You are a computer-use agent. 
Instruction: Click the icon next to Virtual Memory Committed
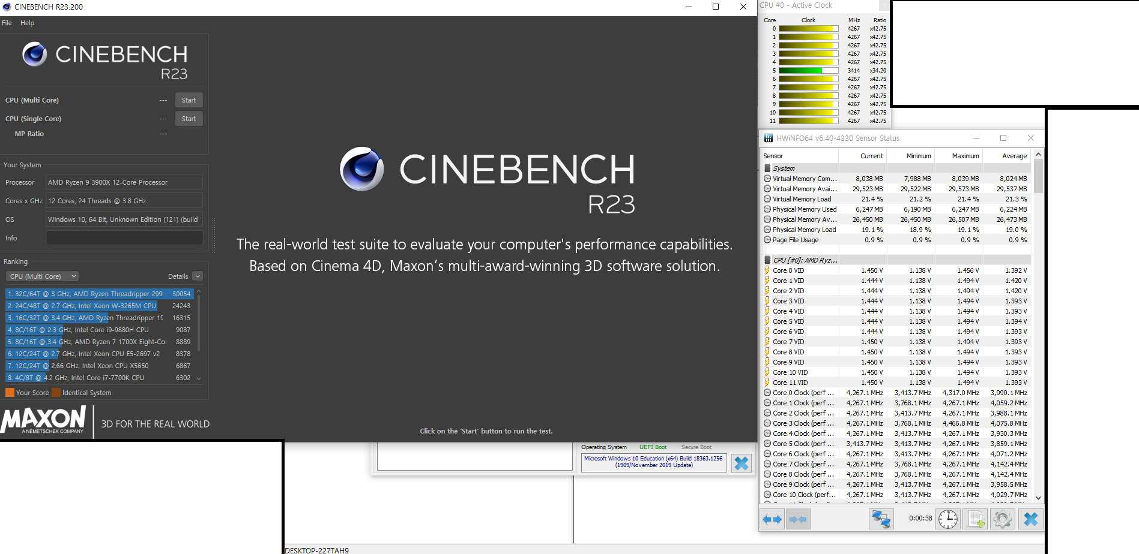[767, 179]
